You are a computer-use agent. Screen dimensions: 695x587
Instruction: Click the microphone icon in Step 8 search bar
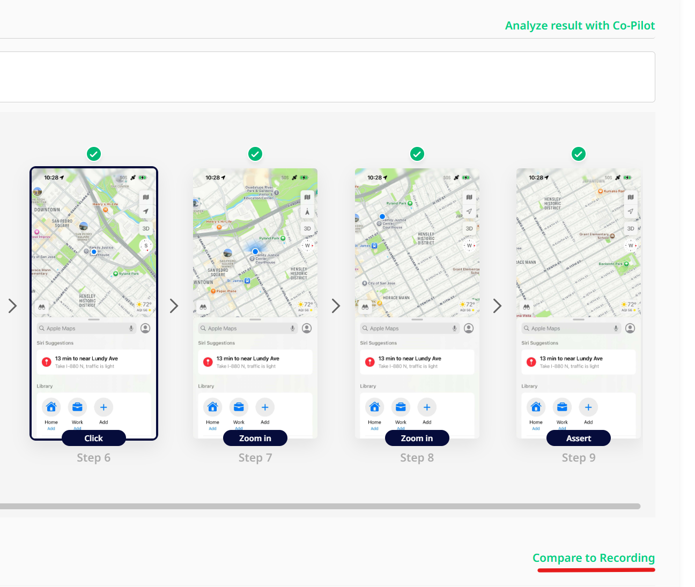(455, 328)
